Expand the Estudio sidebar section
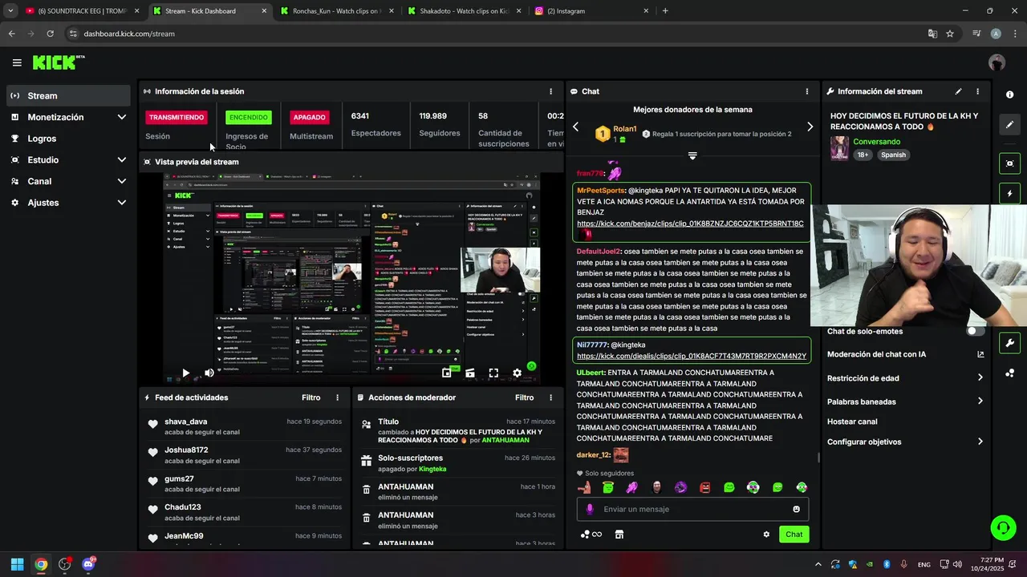Image resolution: width=1027 pixels, height=577 pixels. click(x=67, y=159)
